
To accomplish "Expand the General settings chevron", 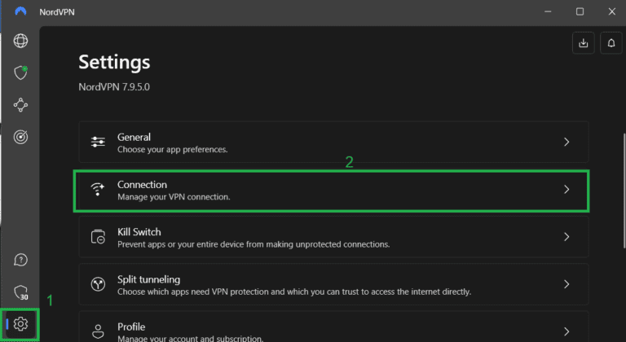I will click(566, 142).
